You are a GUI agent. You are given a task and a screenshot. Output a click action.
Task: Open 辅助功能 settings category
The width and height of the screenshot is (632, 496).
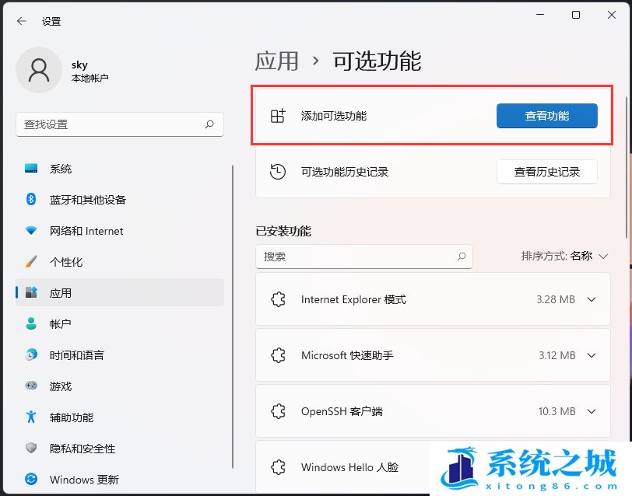click(120, 417)
